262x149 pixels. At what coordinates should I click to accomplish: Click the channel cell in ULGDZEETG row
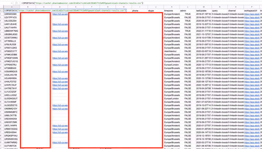click(x=236, y=105)
